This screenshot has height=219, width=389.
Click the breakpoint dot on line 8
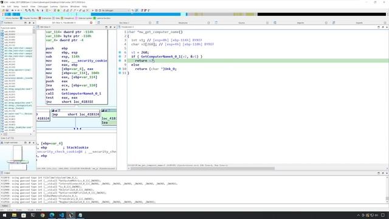(120, 61)
